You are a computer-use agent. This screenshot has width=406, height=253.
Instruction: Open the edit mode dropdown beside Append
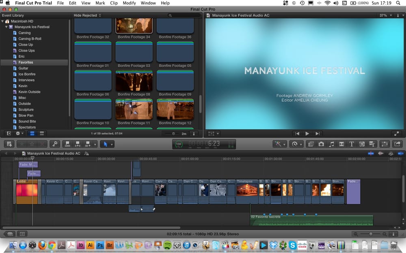point(95,145)
